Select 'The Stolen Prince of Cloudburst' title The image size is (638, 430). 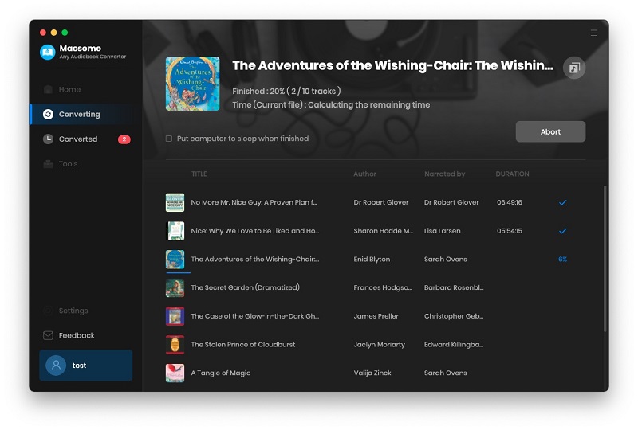[x=243, y=345]
